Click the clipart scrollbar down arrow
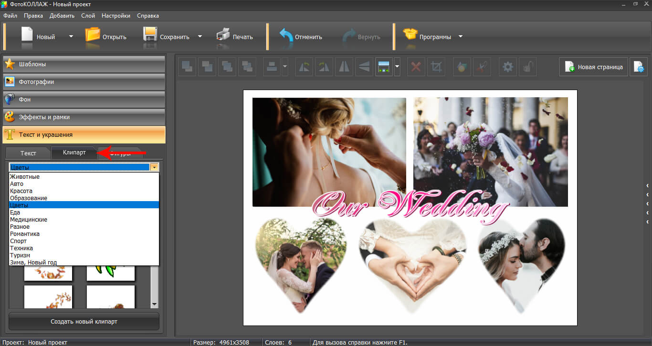The width and height of the screenshot is (652, 346). 154,304
